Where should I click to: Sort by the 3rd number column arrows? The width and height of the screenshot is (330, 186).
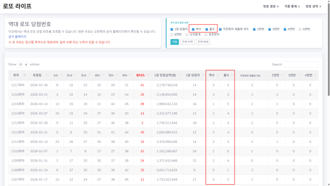point(89,75)
